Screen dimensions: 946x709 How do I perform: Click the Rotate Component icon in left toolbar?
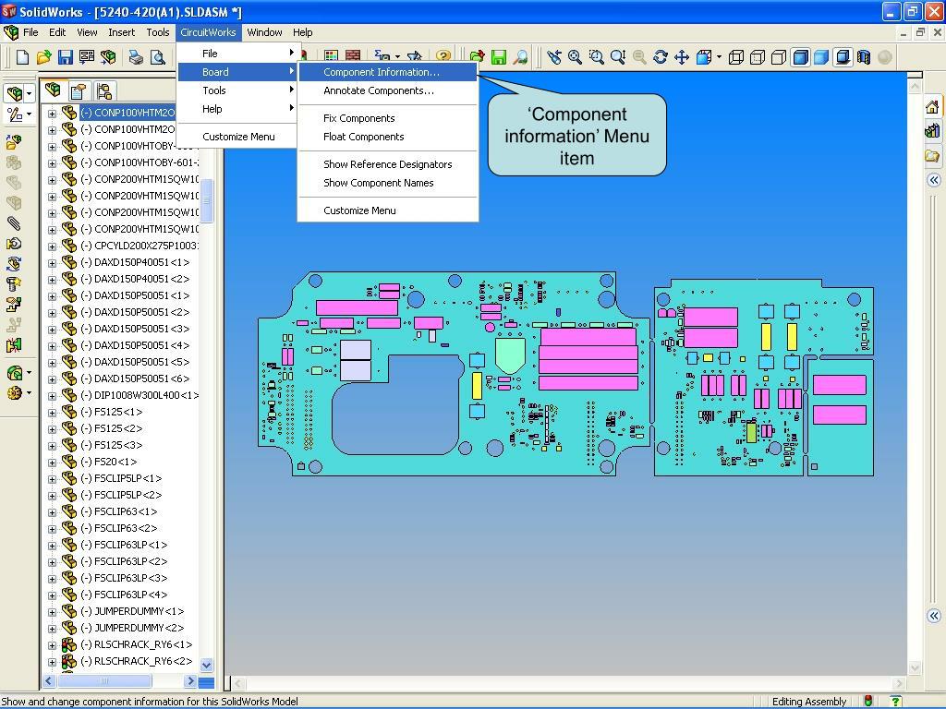coord(14,263)
